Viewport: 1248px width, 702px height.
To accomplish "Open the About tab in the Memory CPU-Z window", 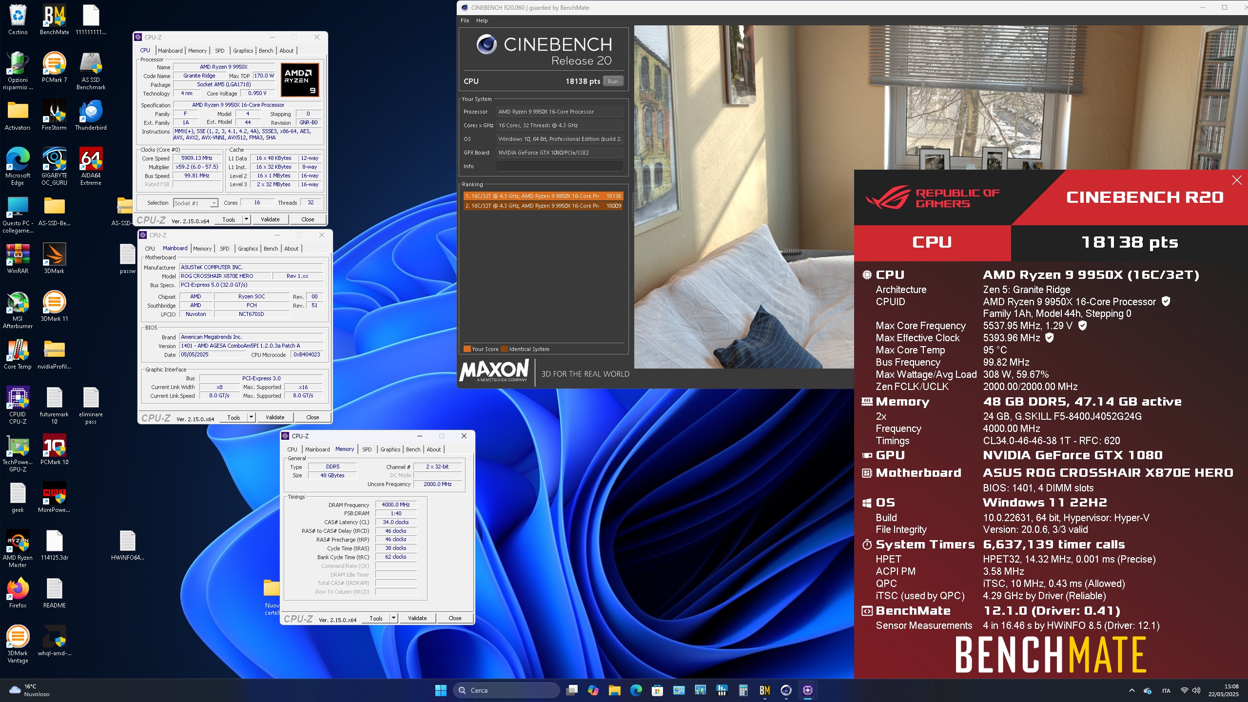I will pyautogui.click(x=434, y=449).
